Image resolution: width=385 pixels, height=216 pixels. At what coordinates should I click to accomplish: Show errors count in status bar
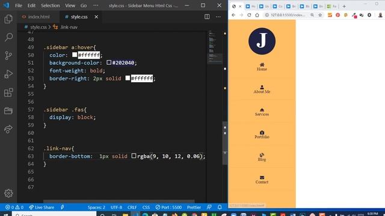pos(10,207)
